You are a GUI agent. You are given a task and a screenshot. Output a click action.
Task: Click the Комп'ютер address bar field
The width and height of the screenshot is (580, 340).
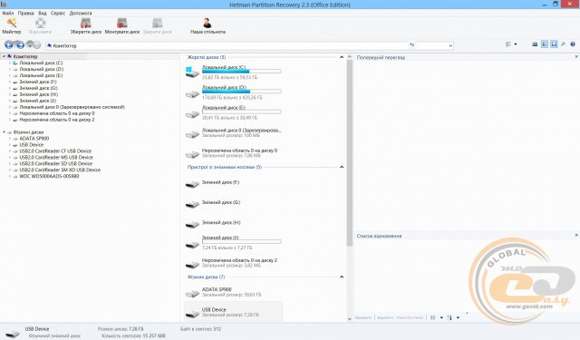(227, 45)
